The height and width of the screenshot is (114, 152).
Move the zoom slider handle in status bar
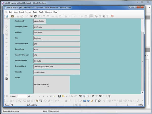pyautogui.click(x=127, y=105)
